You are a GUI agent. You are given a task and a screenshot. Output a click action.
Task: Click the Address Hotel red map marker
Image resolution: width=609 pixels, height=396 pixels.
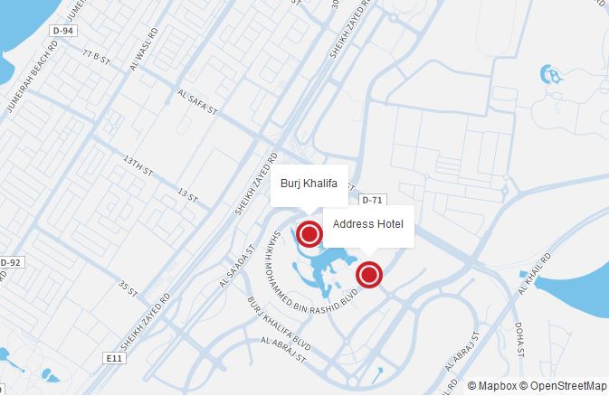coord(369,275)
